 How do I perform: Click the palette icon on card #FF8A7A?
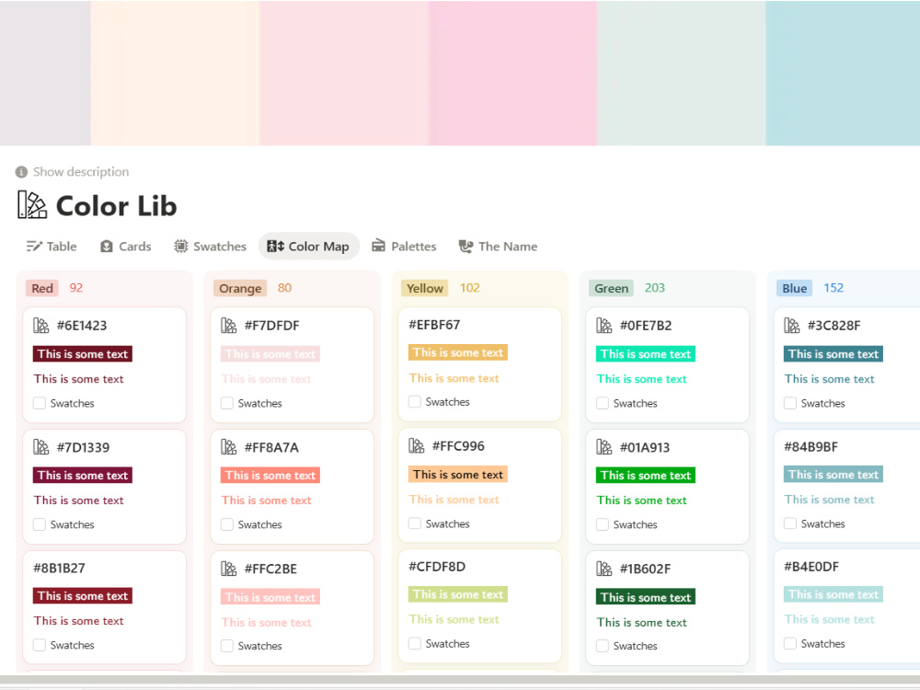[229, 447]
